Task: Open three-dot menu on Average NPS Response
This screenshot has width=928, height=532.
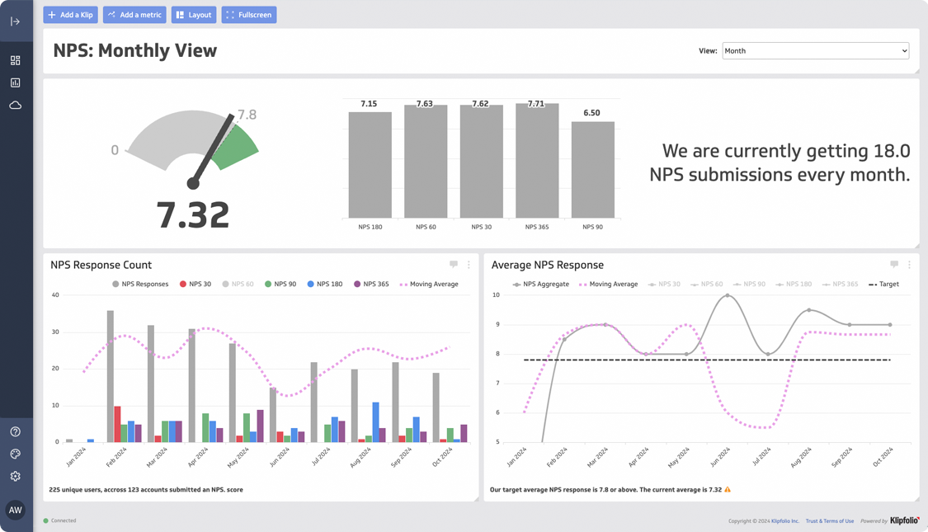Action: click(909, 265)
